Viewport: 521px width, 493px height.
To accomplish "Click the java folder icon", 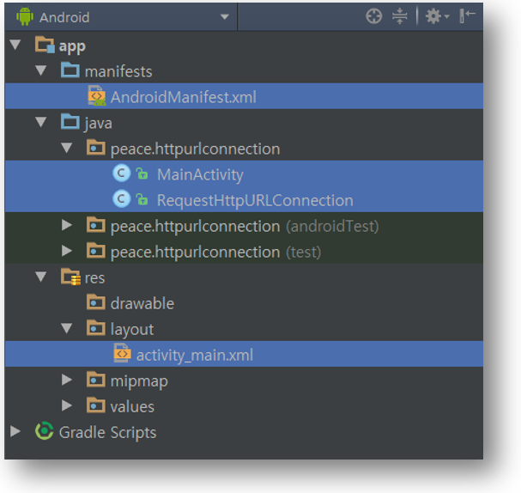I will 70,122.
